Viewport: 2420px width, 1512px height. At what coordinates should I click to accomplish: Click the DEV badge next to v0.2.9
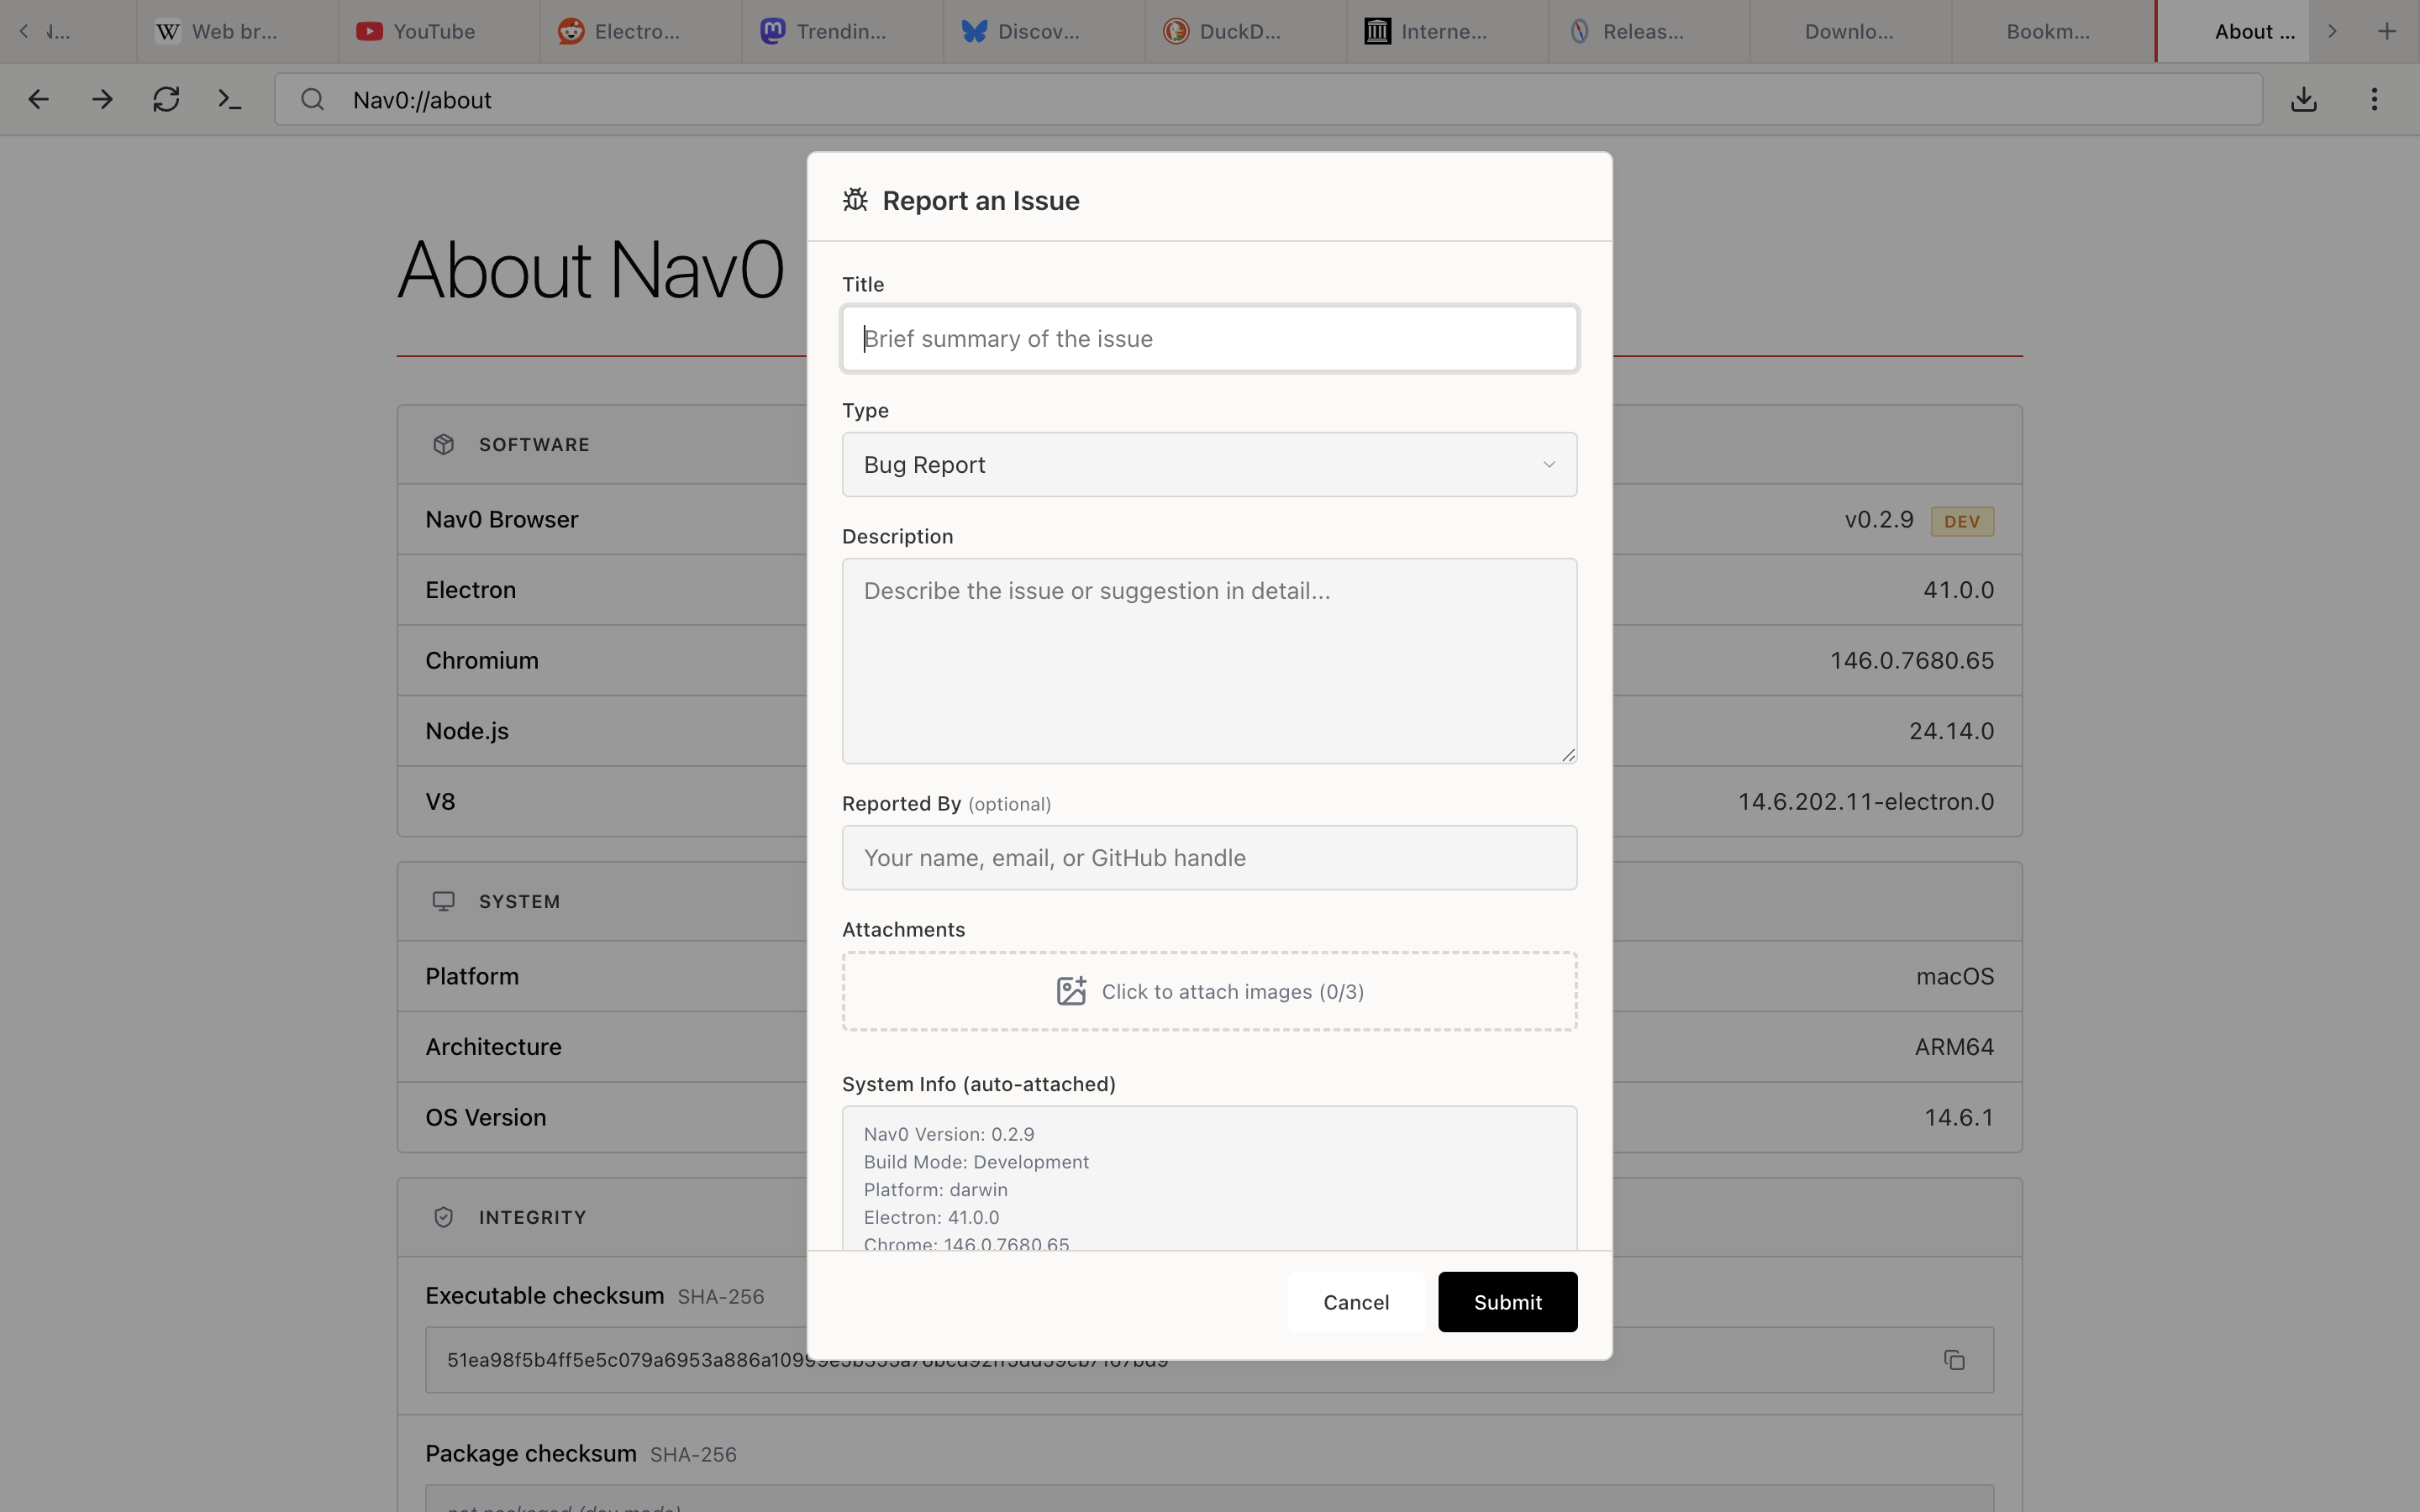1962,521
